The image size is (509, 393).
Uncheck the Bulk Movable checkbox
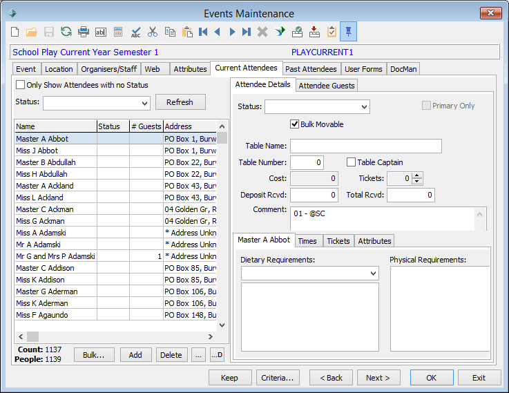(294, 124)
